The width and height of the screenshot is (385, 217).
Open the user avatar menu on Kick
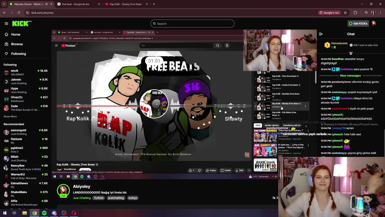point(374,24)
